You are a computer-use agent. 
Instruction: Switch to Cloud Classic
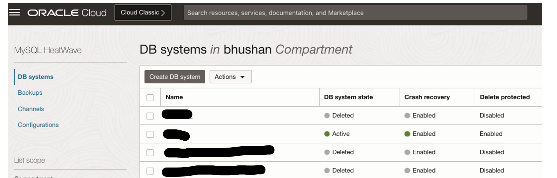143,13
